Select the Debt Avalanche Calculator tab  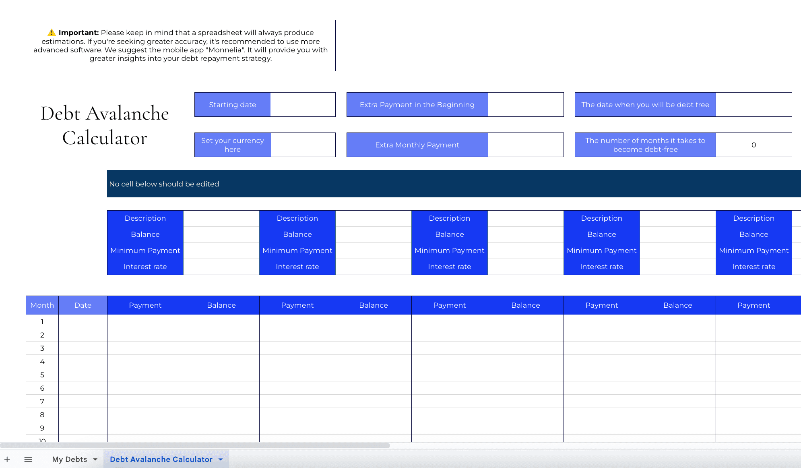(x=161, y=460)
